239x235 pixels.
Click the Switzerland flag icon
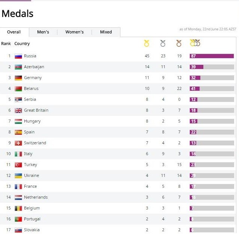[x=18, y=143]
